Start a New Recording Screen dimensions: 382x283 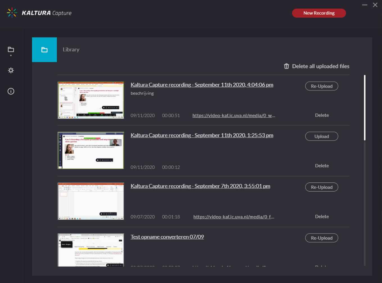tap(319, 13)
